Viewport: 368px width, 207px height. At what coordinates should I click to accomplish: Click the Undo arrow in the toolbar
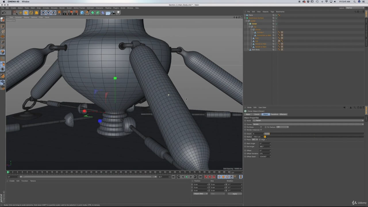[4, 13]
